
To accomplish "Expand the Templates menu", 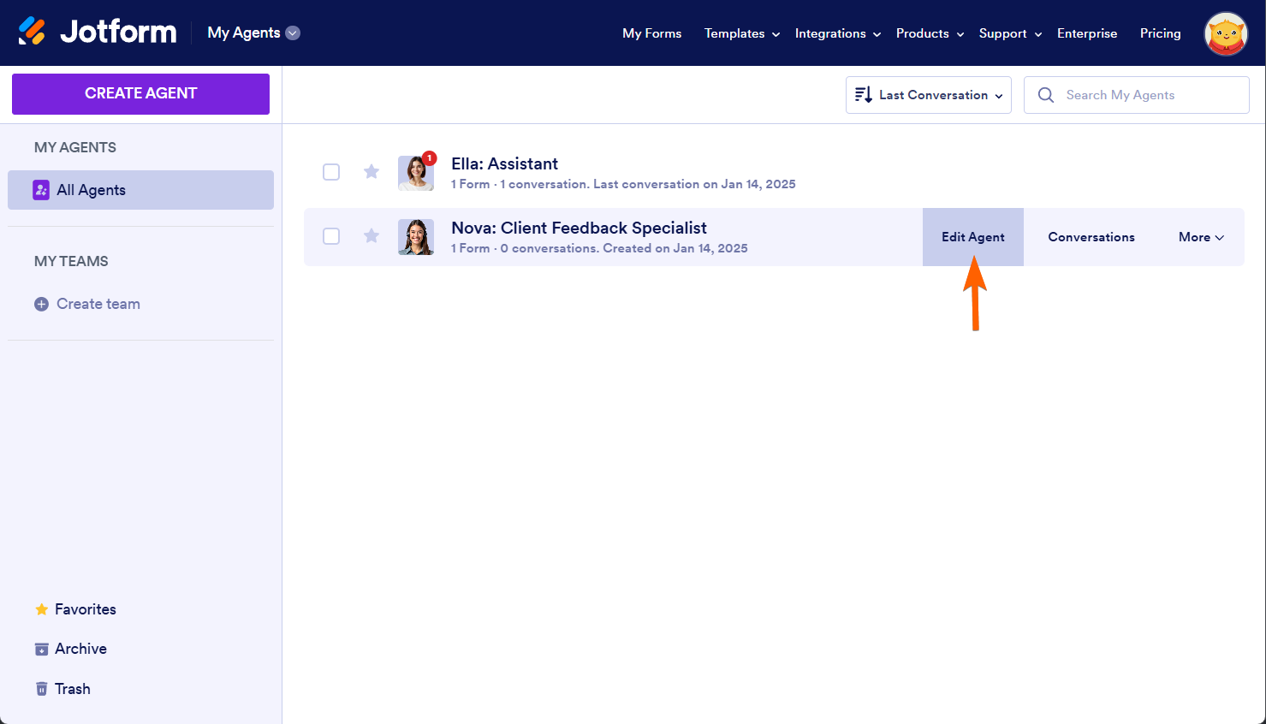I will click(742, 33).
